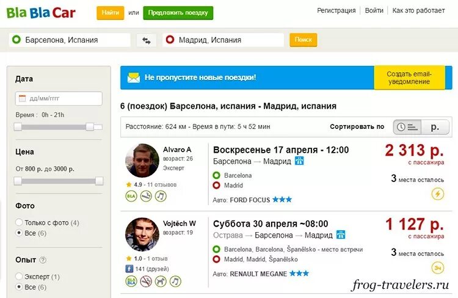Click the right handle of the price slider

[x=100, y=181]
